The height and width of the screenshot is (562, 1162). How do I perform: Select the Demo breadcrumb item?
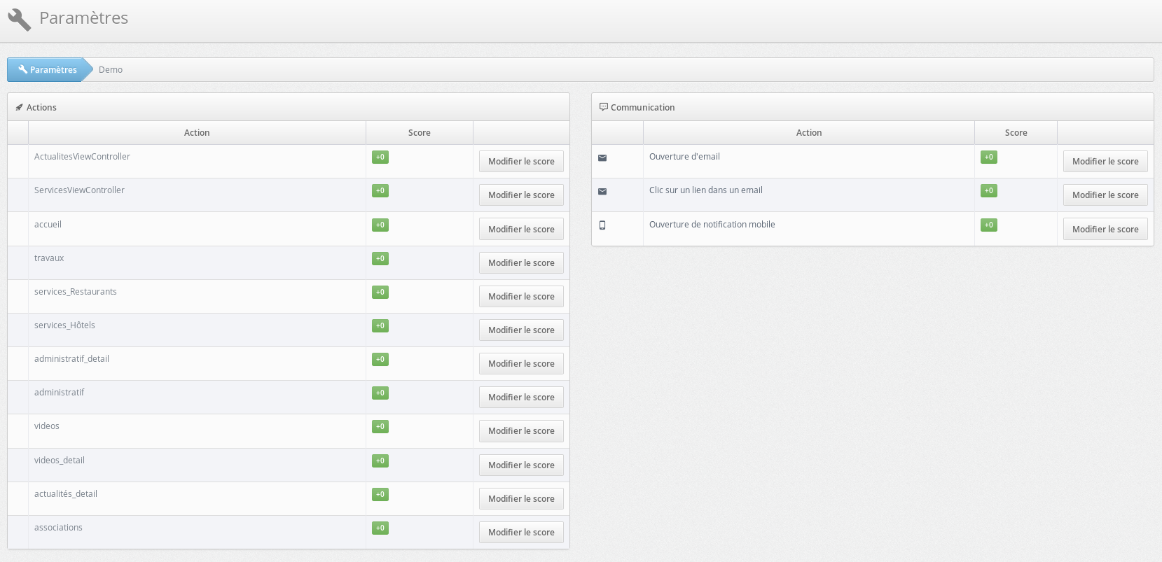click(111, 70)
